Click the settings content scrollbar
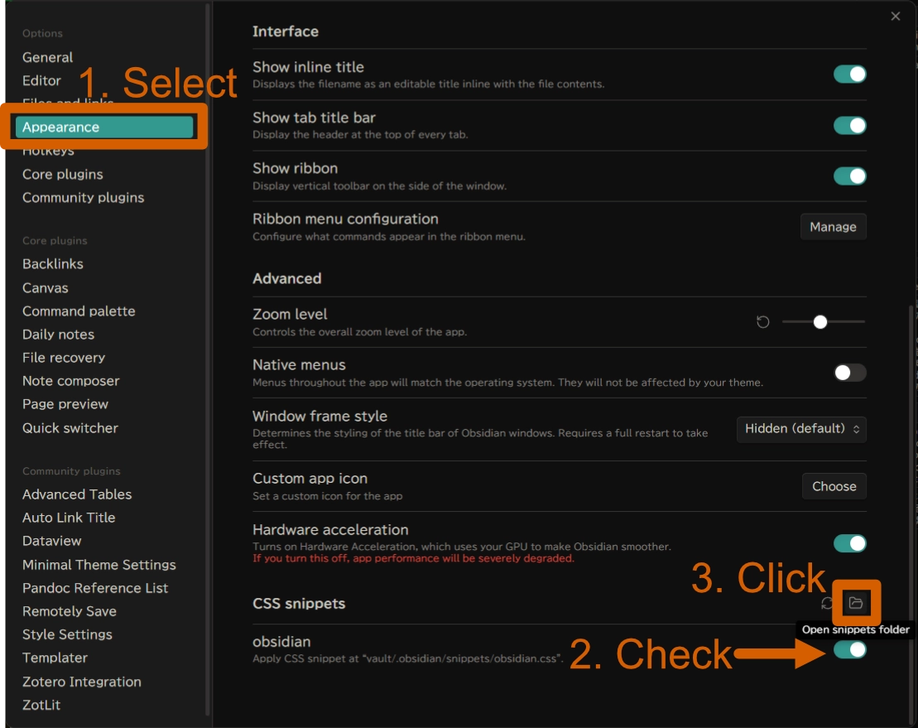This screenshot has height=728, width=918. [913, 497]
